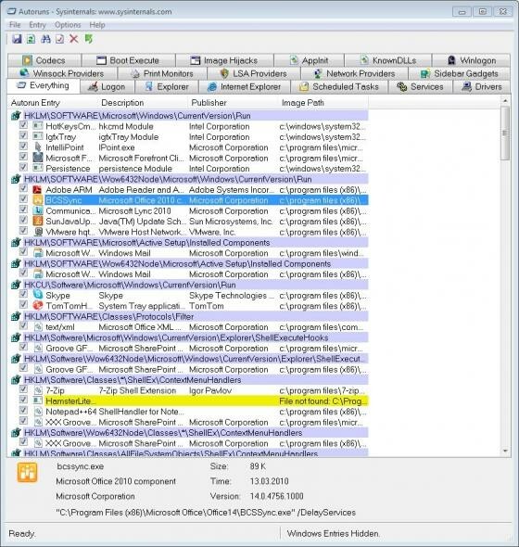This screenshot has width=519, height=547.
Task: Open the Winlogon tab
Action: [471, 60]
